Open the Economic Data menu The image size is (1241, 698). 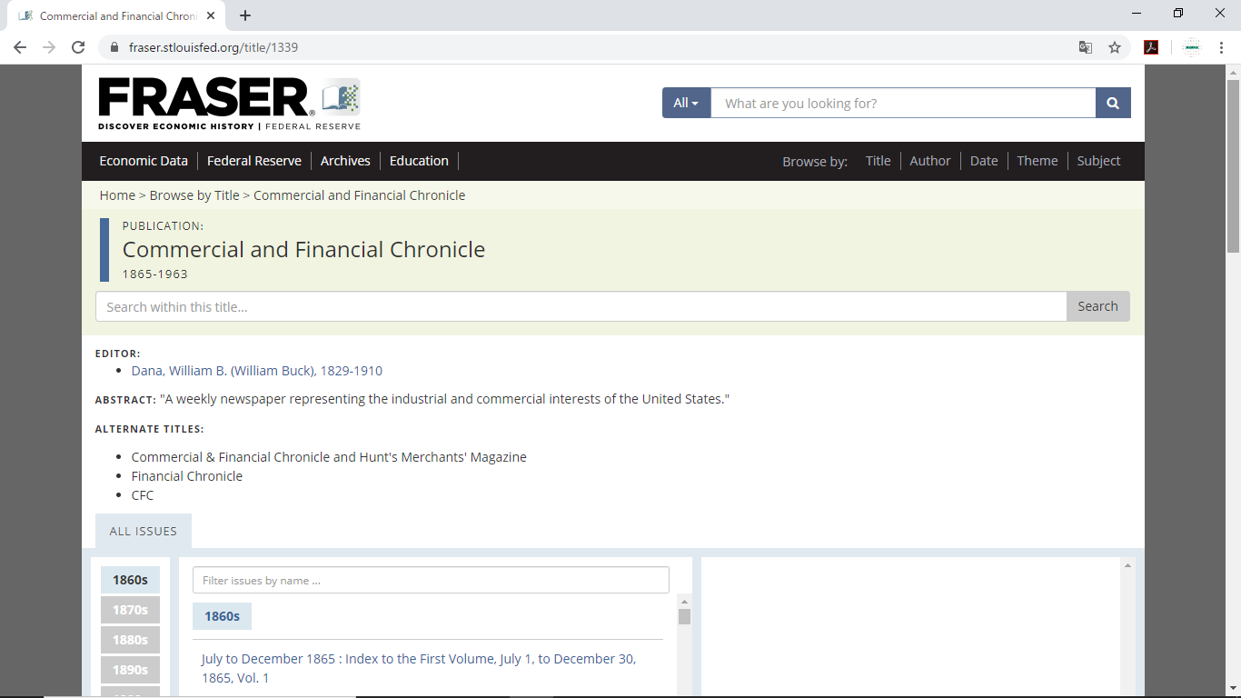coord(144,161)
